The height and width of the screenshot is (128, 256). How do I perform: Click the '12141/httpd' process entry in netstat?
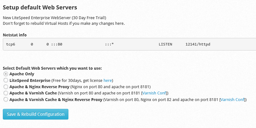tap(198, 44)
